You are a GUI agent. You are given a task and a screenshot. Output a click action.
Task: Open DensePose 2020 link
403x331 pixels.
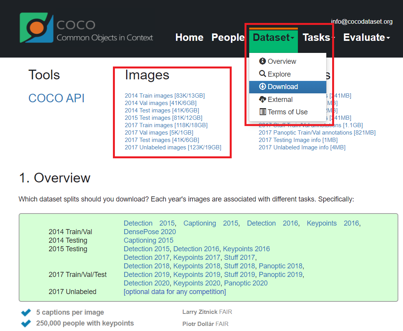pos(150,232)
